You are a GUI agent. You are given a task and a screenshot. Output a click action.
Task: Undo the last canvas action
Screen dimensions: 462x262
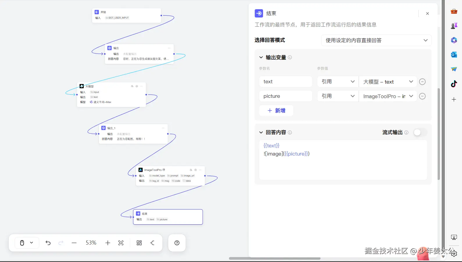pyautogui.click(x=48, y=243)
